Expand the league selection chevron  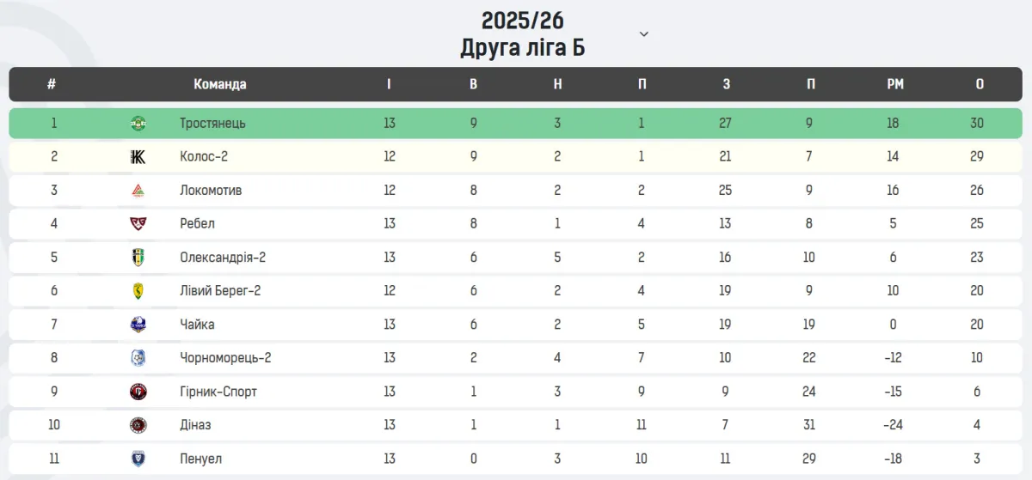(644, 34)
